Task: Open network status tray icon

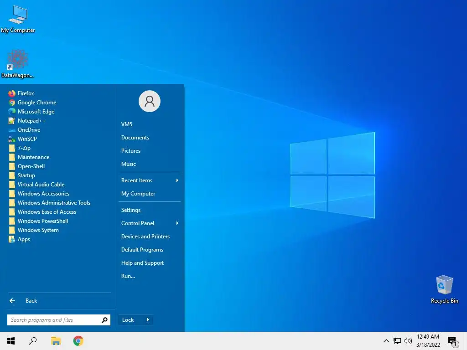Action: click(x=397, y=341)
